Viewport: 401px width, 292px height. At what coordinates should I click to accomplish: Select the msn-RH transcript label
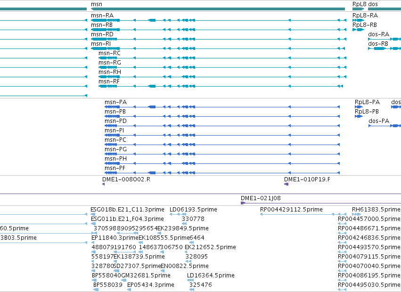pyautogui.click(x=110, y=72)
